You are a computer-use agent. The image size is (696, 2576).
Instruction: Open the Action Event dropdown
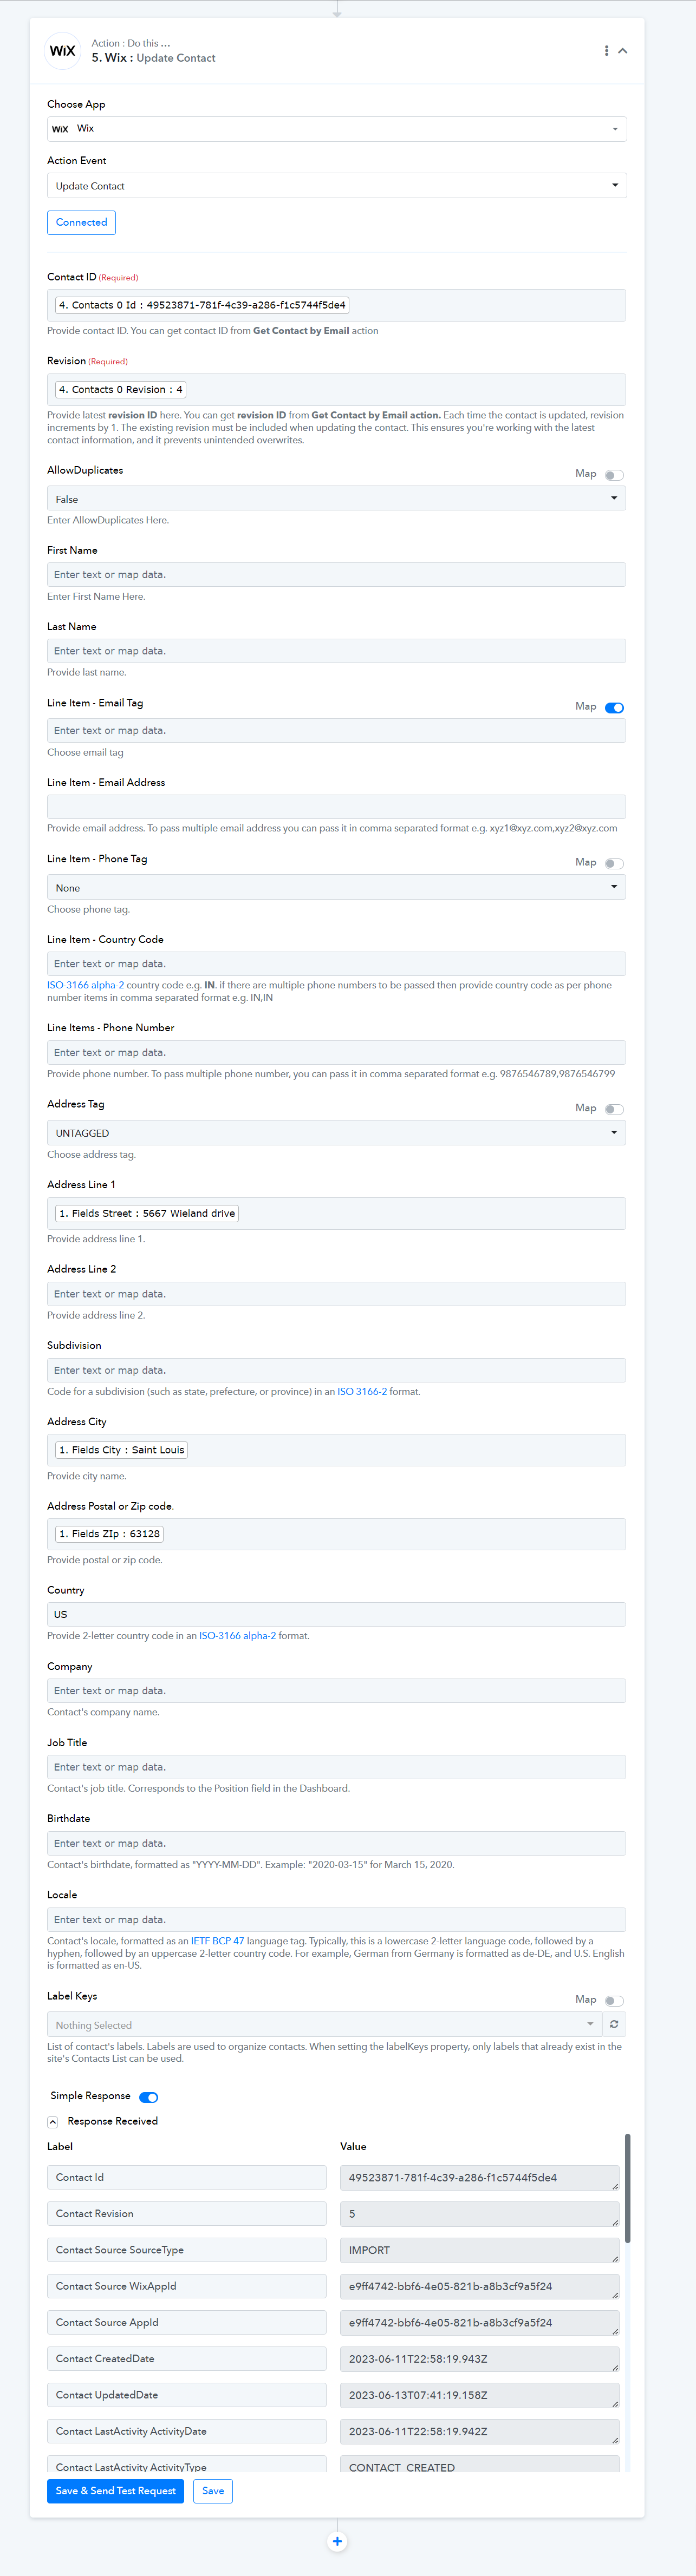coord(336,186)
